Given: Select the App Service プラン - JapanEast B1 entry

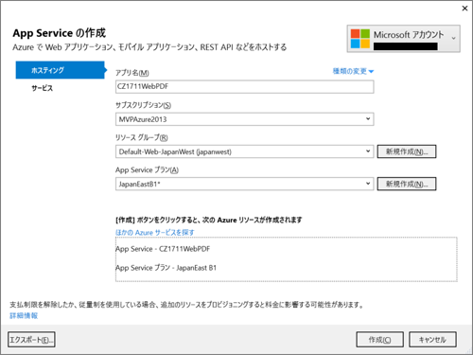Looking at the screenshot, I should pyautogui.click(x=166, y=268).
